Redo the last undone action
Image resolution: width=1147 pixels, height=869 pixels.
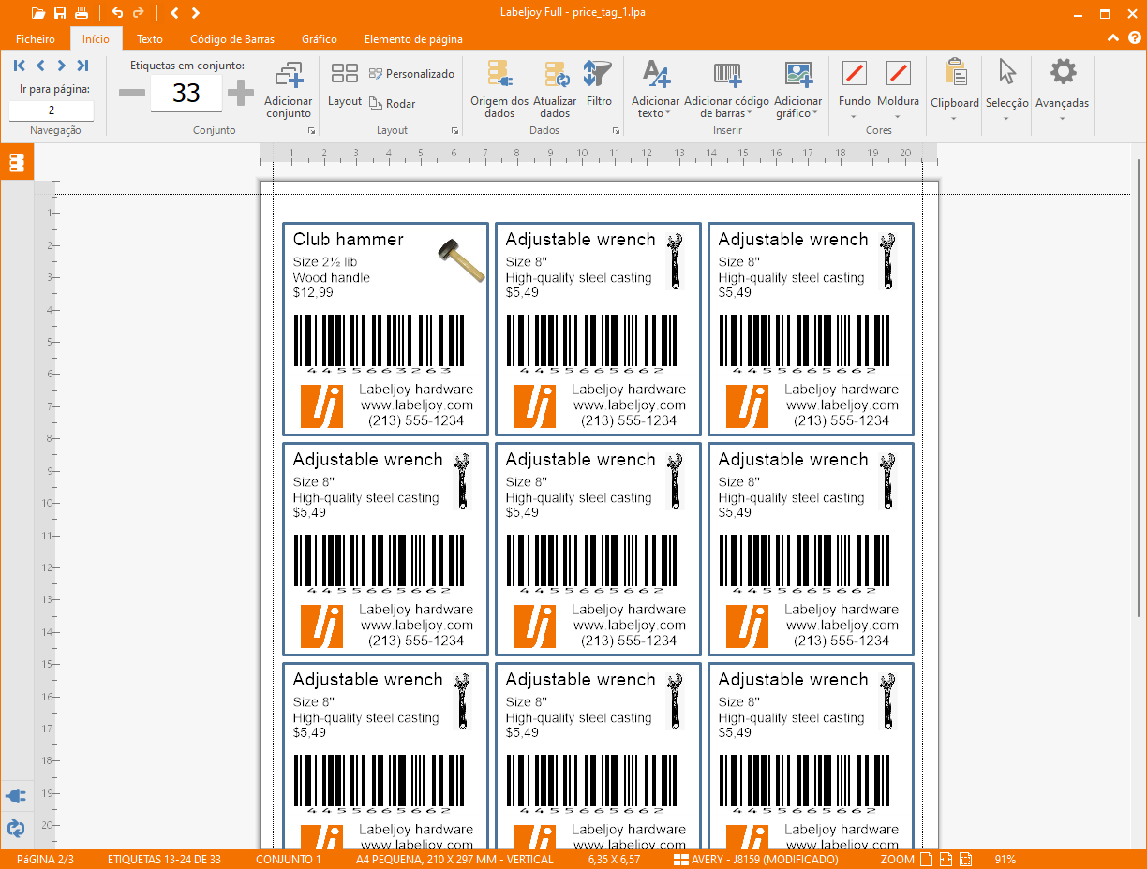[139, 13]
